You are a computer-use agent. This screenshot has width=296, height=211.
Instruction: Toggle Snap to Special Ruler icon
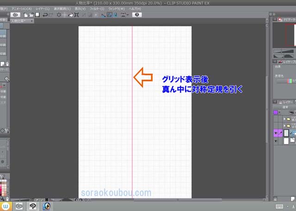110,15
